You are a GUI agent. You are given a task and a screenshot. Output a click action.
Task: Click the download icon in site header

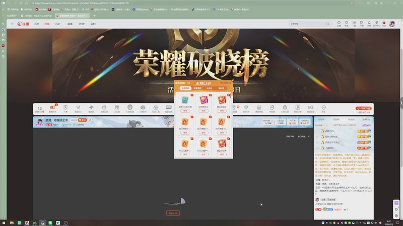(x=354, y=24)
